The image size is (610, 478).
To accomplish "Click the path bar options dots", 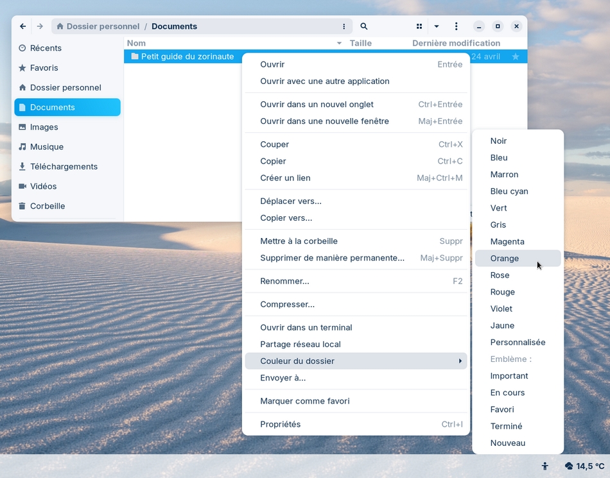I will tap(344, 26).
